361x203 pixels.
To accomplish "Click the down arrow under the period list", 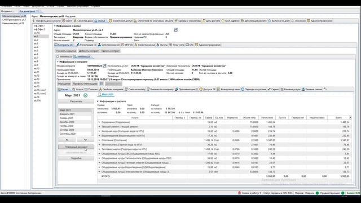I will tap(85, 140).
